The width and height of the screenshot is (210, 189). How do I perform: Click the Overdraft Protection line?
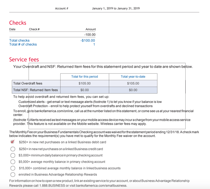[85, 106]
